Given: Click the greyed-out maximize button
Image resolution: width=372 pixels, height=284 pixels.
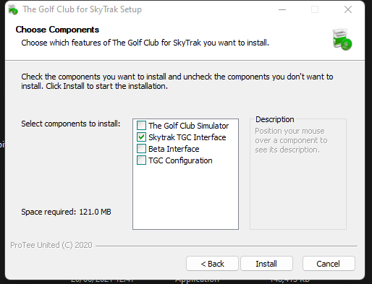Looking at the screenshot, I should (x=315, y=9).
